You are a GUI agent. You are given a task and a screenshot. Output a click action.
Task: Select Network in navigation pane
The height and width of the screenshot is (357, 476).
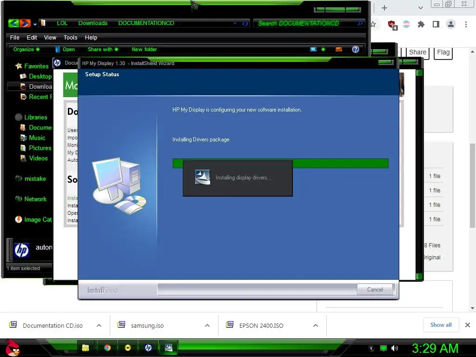(x=31, y=199)
